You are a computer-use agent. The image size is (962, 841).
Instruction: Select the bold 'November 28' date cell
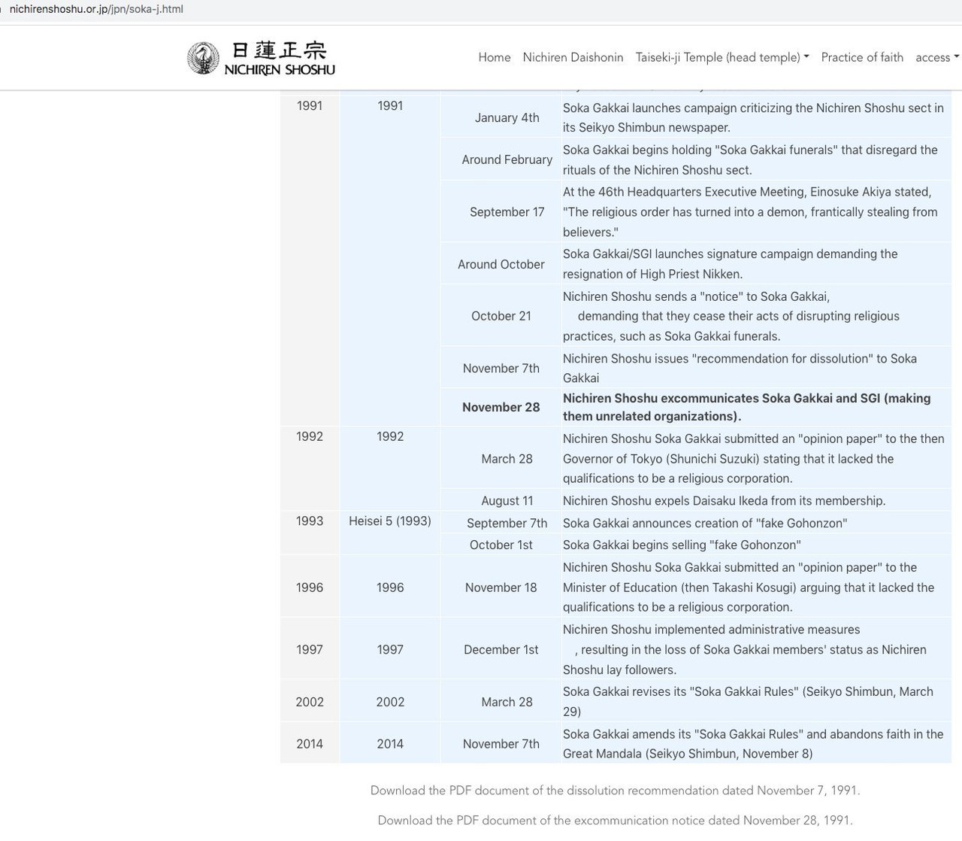(501, 407)
